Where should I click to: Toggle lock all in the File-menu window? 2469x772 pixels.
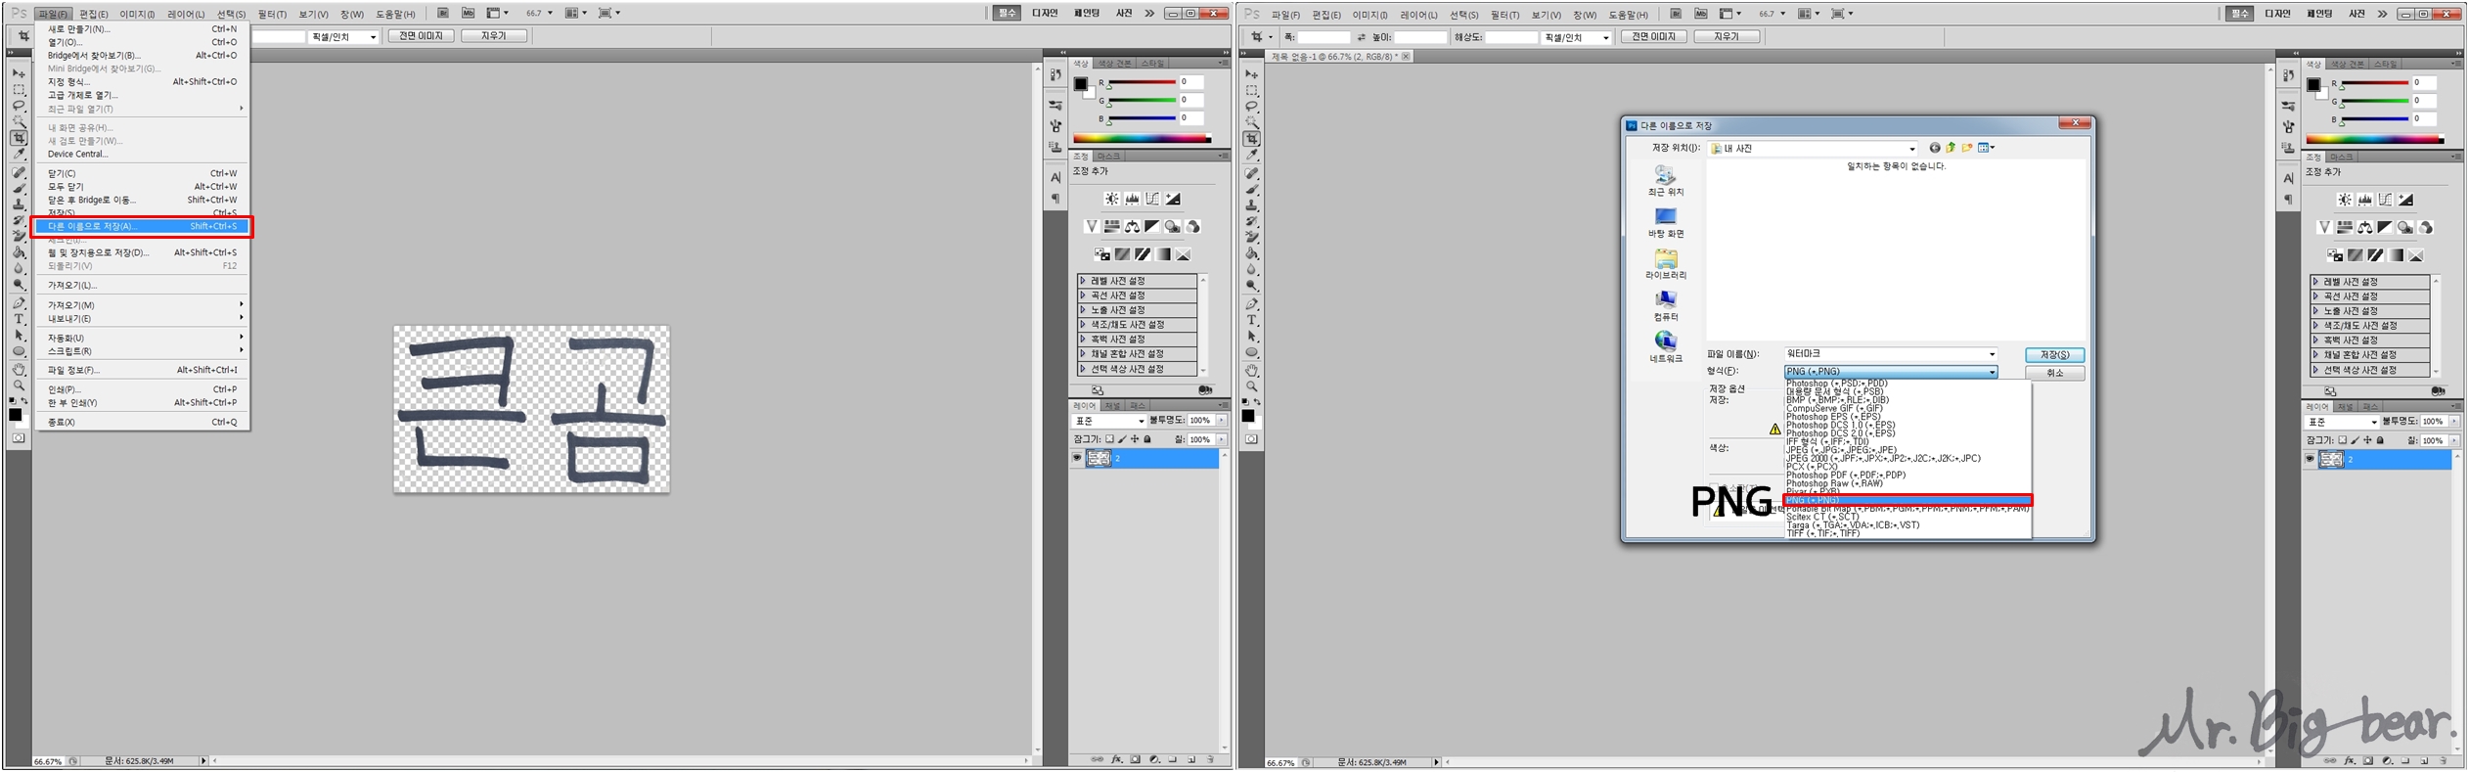[x=1147, y=439]
